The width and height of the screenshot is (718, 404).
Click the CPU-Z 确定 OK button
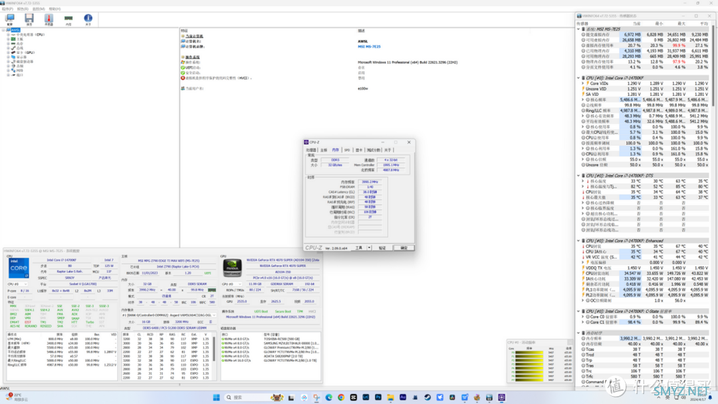[404, 248]
